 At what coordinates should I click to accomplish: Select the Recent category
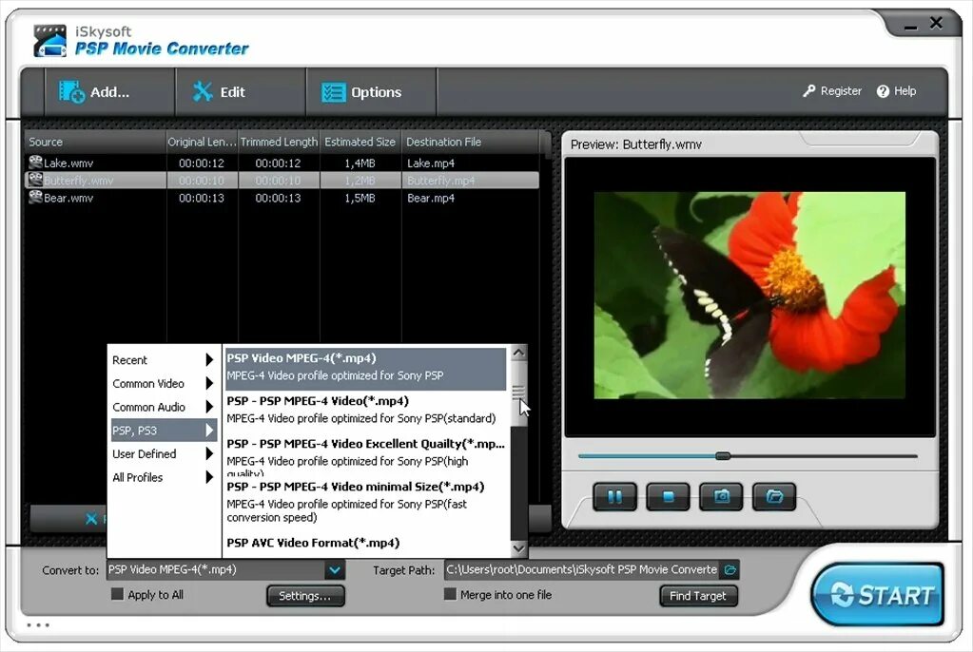tap(164, 360)
